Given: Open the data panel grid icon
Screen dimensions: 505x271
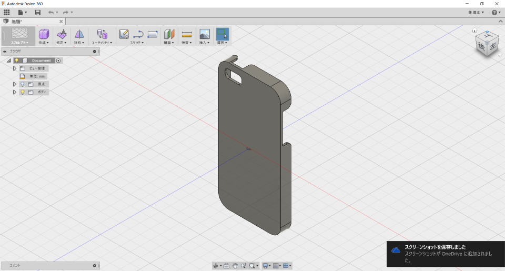Looking at the screenshot, I should 7,12.
